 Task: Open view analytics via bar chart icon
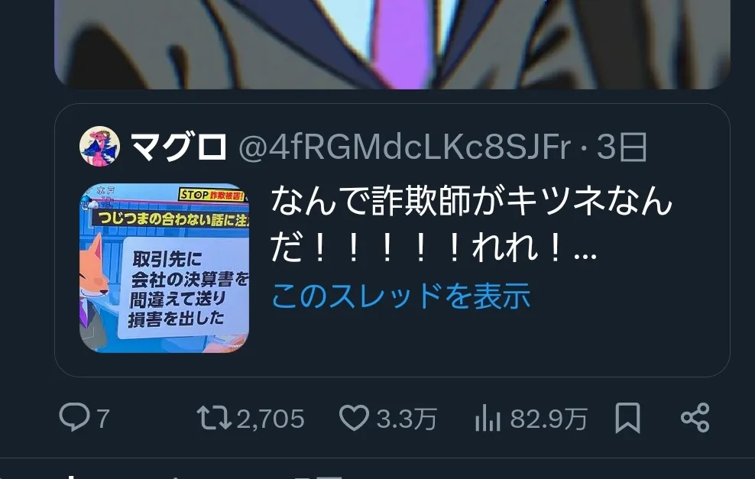[488, 418]
